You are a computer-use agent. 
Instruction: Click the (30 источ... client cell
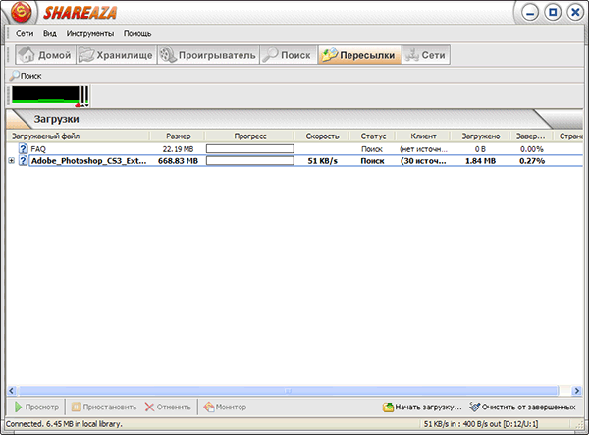pos(423,161)
